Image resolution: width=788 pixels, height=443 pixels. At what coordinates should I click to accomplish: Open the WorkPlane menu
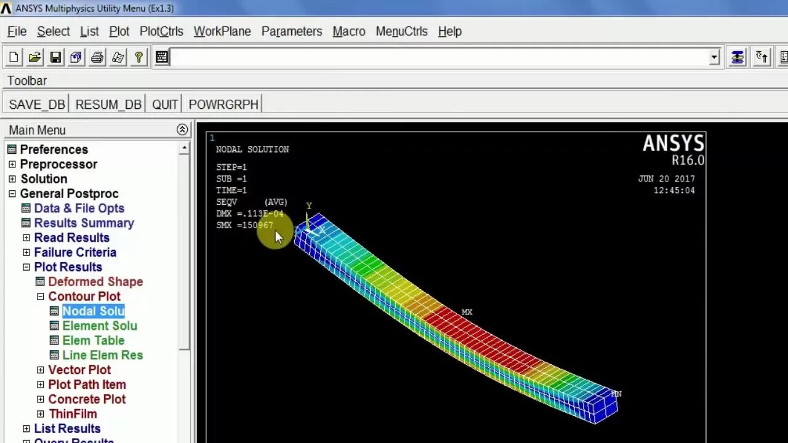click(x=222, y=31)
